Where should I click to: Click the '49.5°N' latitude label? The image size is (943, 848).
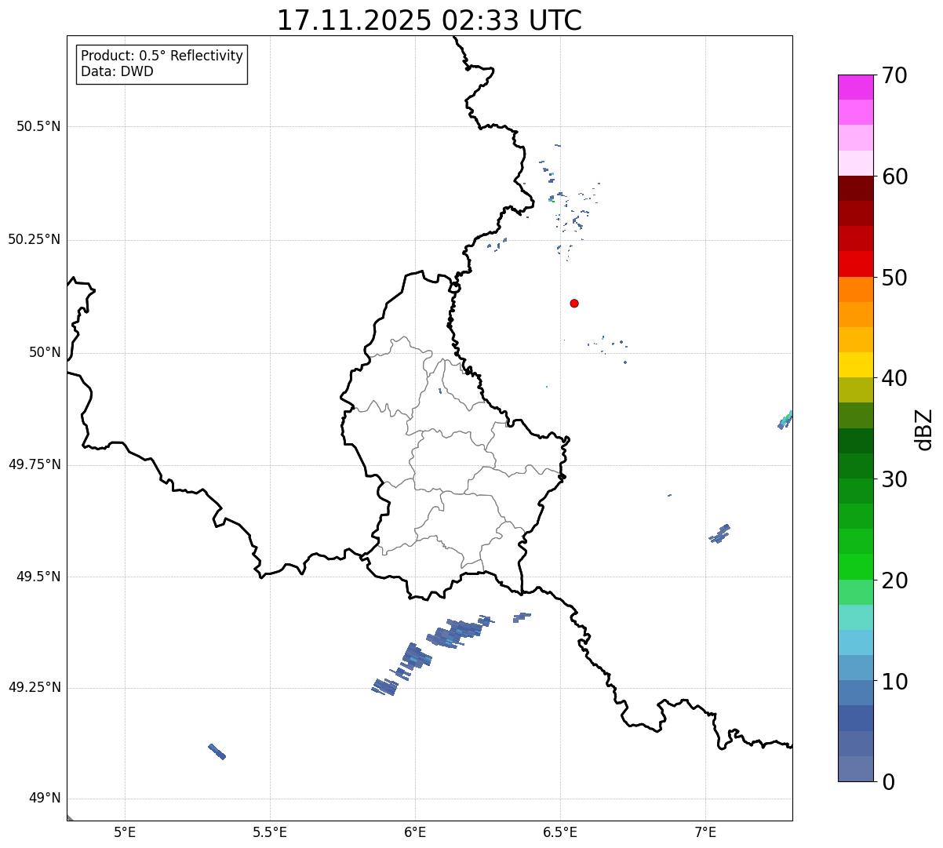[x=38, y=577]
